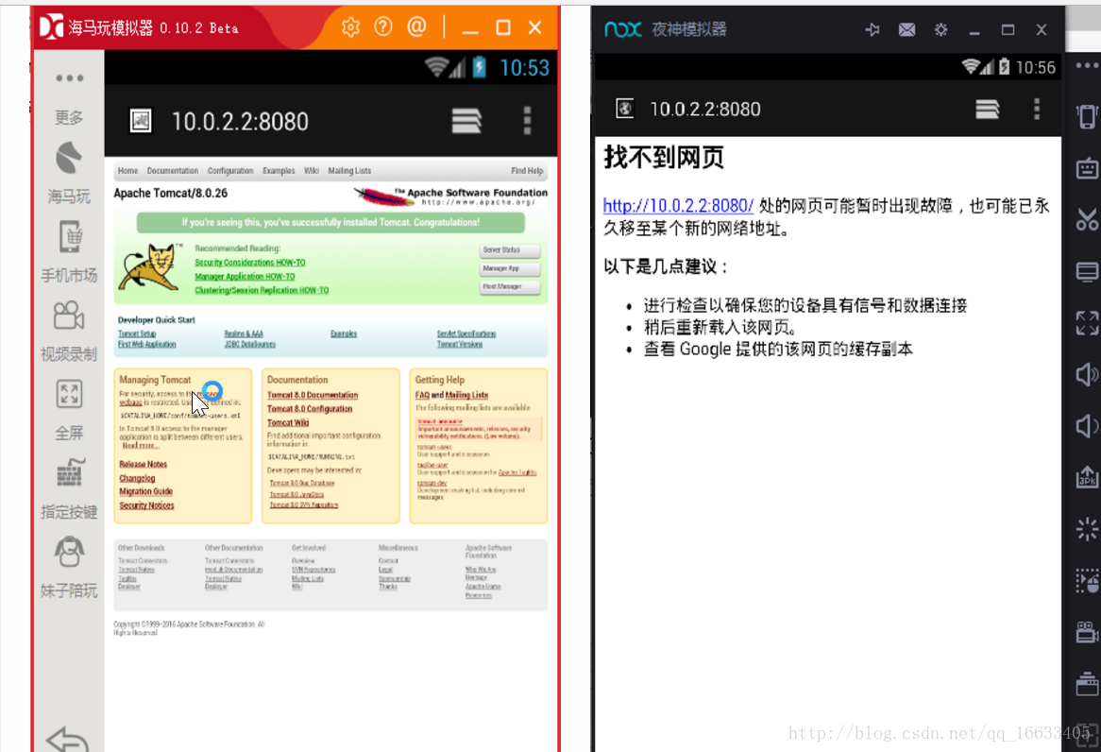Image resolution: width=1101 pixels, height=752 pixels.
Task: Open the Security Notices link
Action: point(146,505)
